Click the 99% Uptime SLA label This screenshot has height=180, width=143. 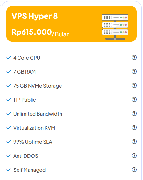click(x=33, y=142)
